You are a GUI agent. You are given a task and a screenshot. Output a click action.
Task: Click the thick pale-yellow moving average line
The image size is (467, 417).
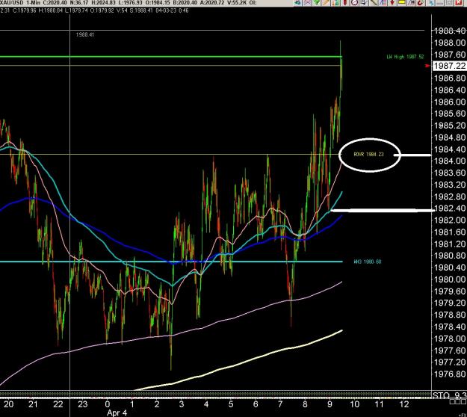coord(238,365)
